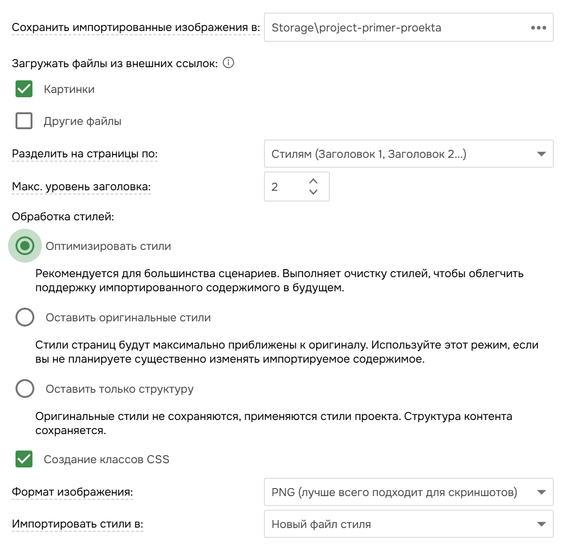Click the Storage\project-primer-proekta path field
566x552 pixels.
pyautogui.click(x=376, y=28)
